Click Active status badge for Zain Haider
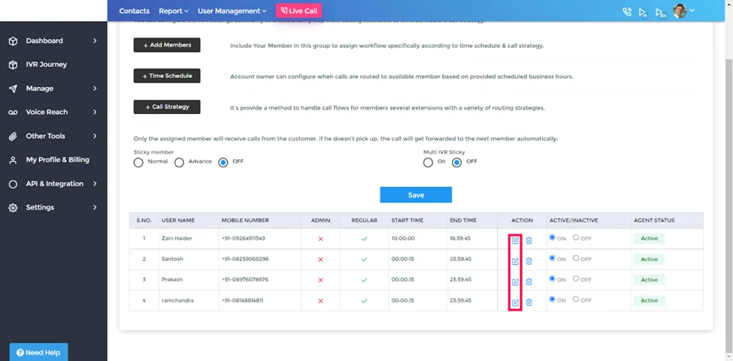 coord(650,239)
